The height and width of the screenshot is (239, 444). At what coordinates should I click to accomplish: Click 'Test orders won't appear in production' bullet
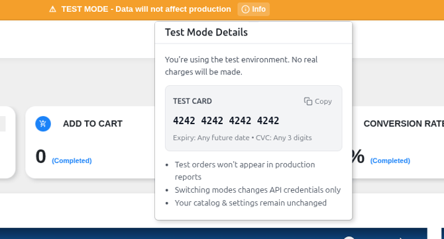coord(245,171)
